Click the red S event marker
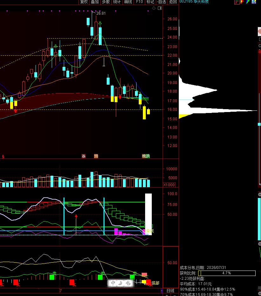261x296 pixels. click(3, 157)
